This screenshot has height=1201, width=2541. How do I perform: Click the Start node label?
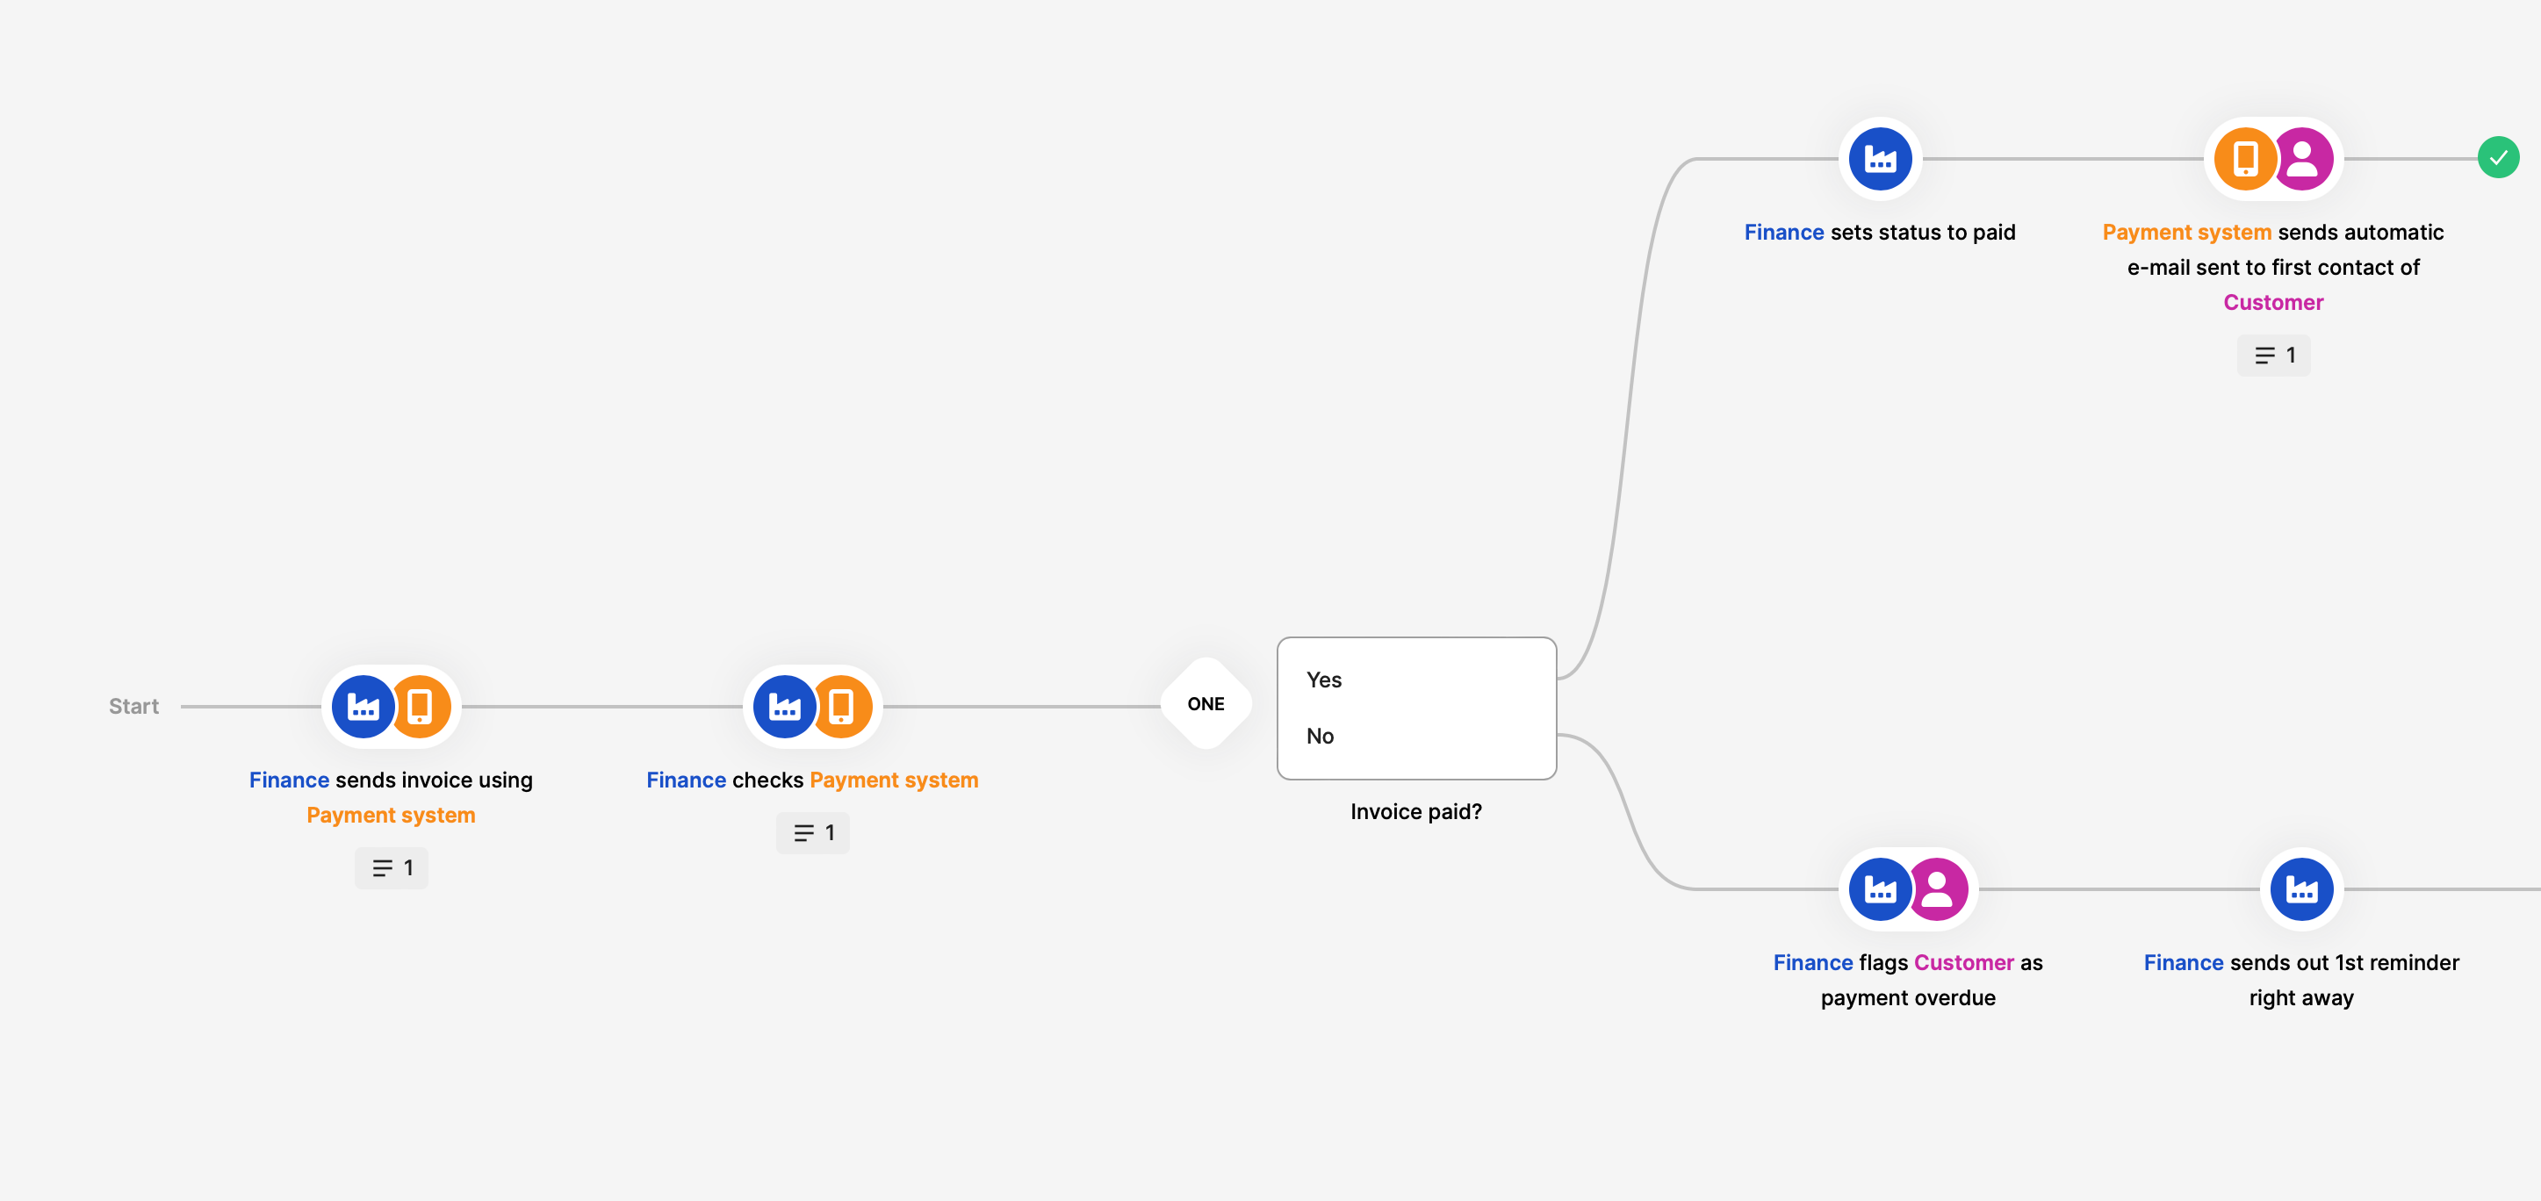pyautogui.click(x=133, y=703)
